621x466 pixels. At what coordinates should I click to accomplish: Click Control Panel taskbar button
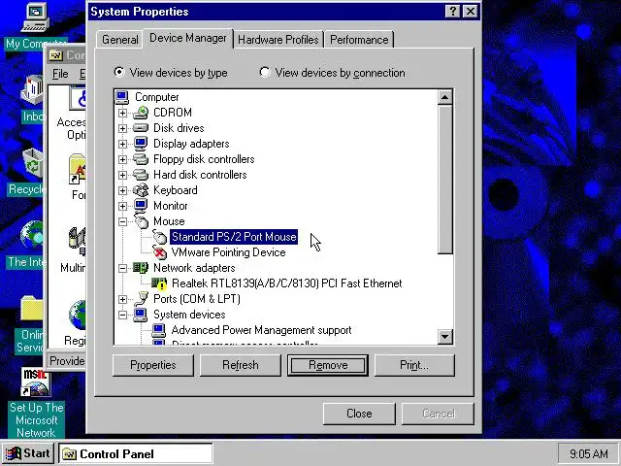tap(136, 453)
